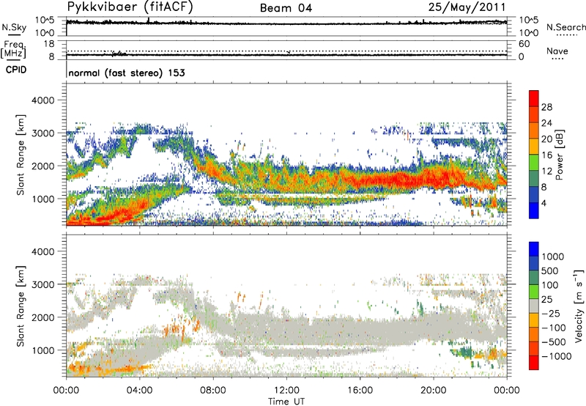Click the 18 MHz frequency tick label
This screenshot has width=586, height=406.
49,44
